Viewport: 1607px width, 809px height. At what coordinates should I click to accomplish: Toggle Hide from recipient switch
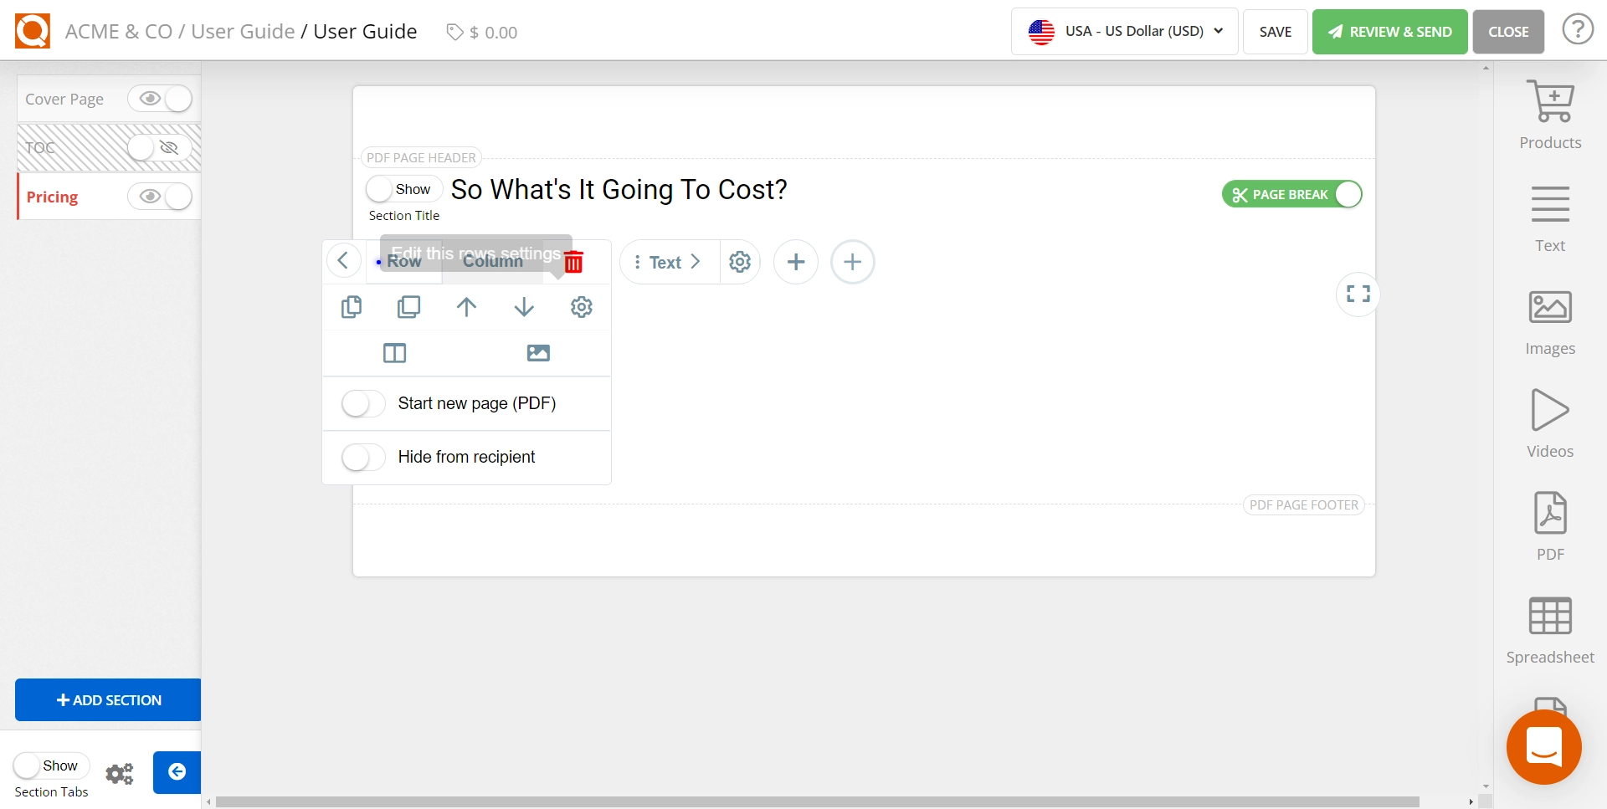pos(363,458)
